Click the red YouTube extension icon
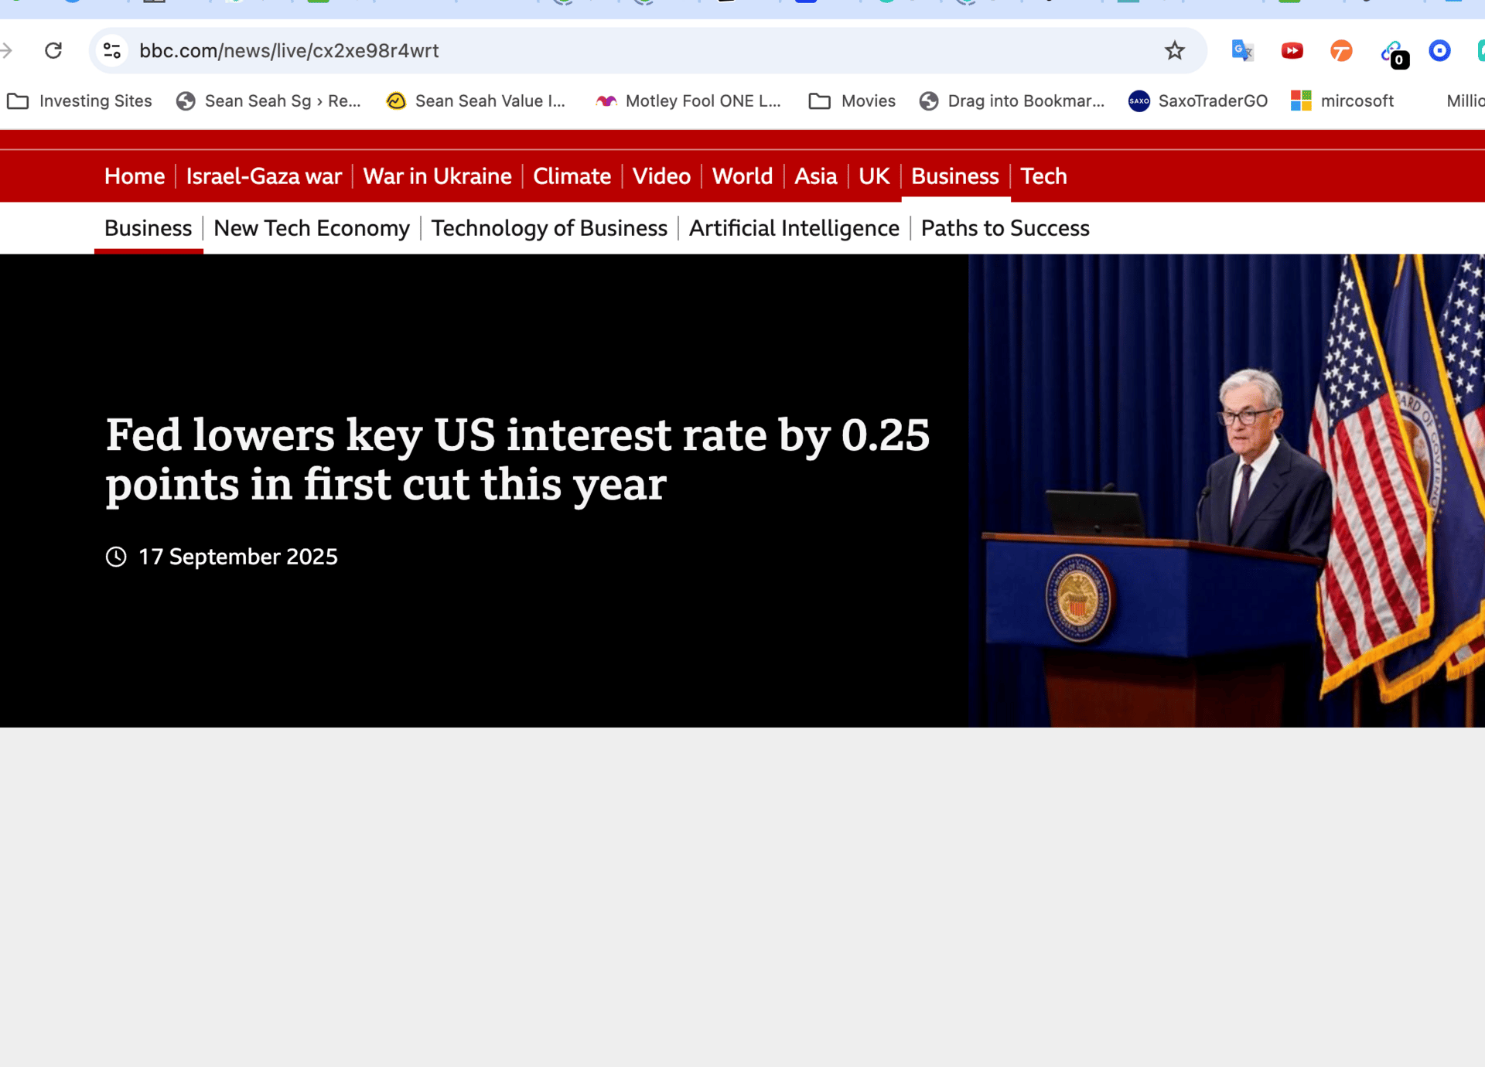 pyautogui.click(x=1292, y=51)
